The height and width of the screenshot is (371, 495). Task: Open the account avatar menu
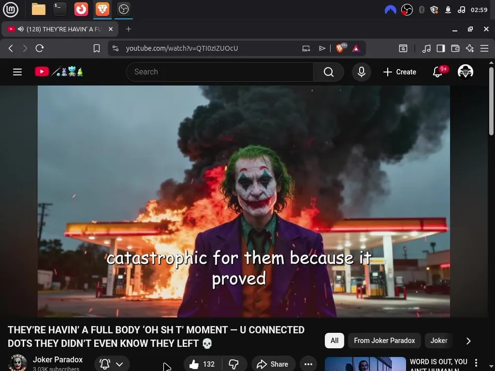click(465, 72)
